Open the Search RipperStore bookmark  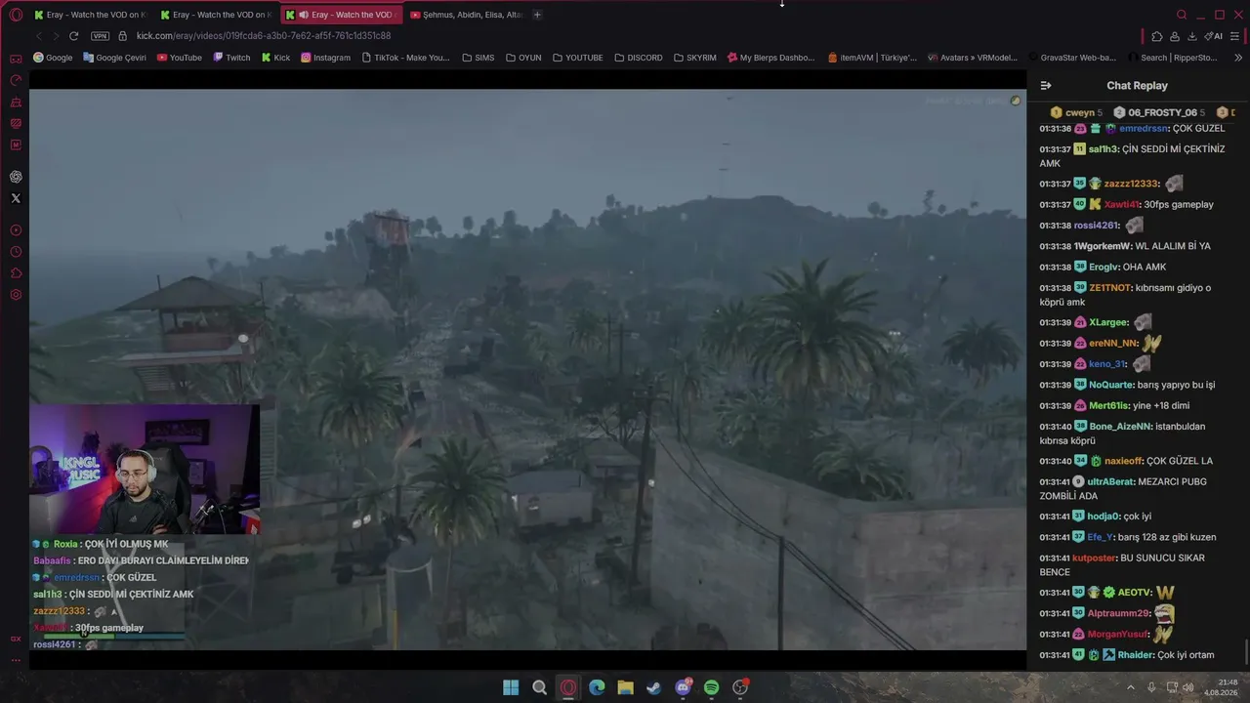pyautogui.click(x=1172, y=58)
